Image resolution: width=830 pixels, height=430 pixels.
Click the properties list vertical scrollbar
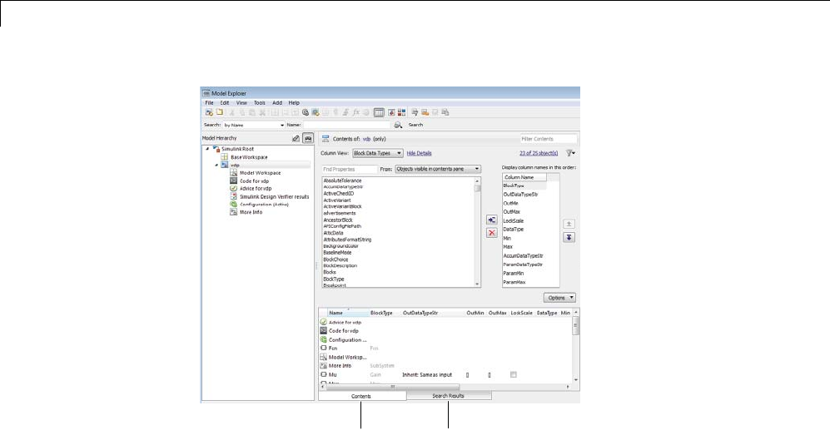(478, 232)
